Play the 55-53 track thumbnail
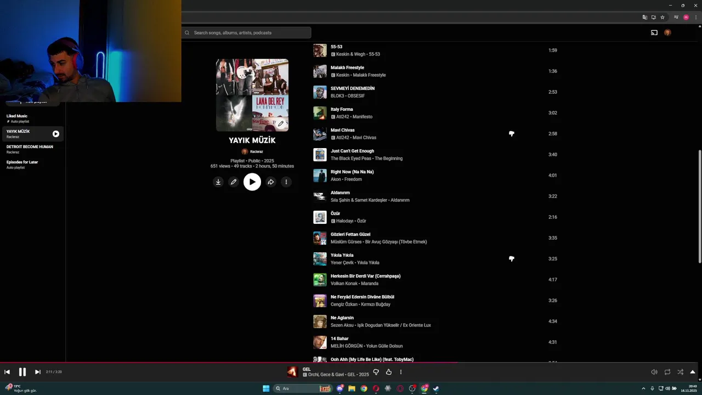Viewport: 702px width, 395px height. [x=320, y=50]
